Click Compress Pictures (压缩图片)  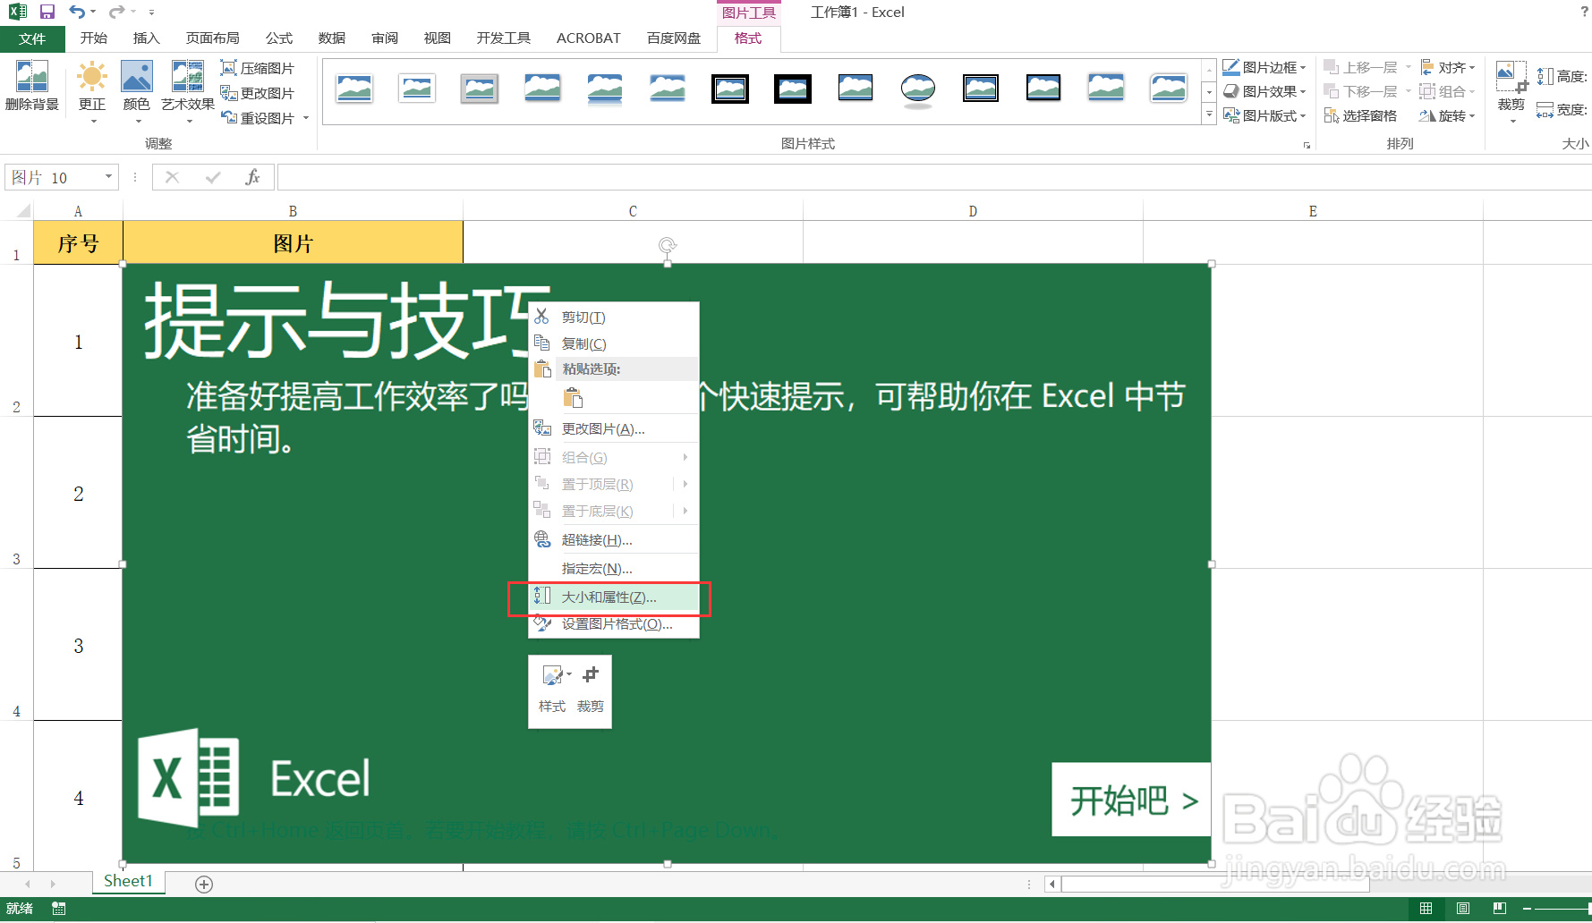(x=258, y=68)
